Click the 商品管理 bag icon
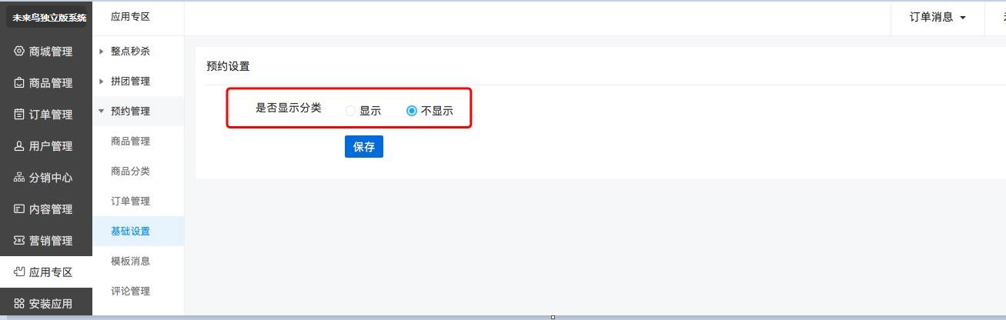 point(20,83)
